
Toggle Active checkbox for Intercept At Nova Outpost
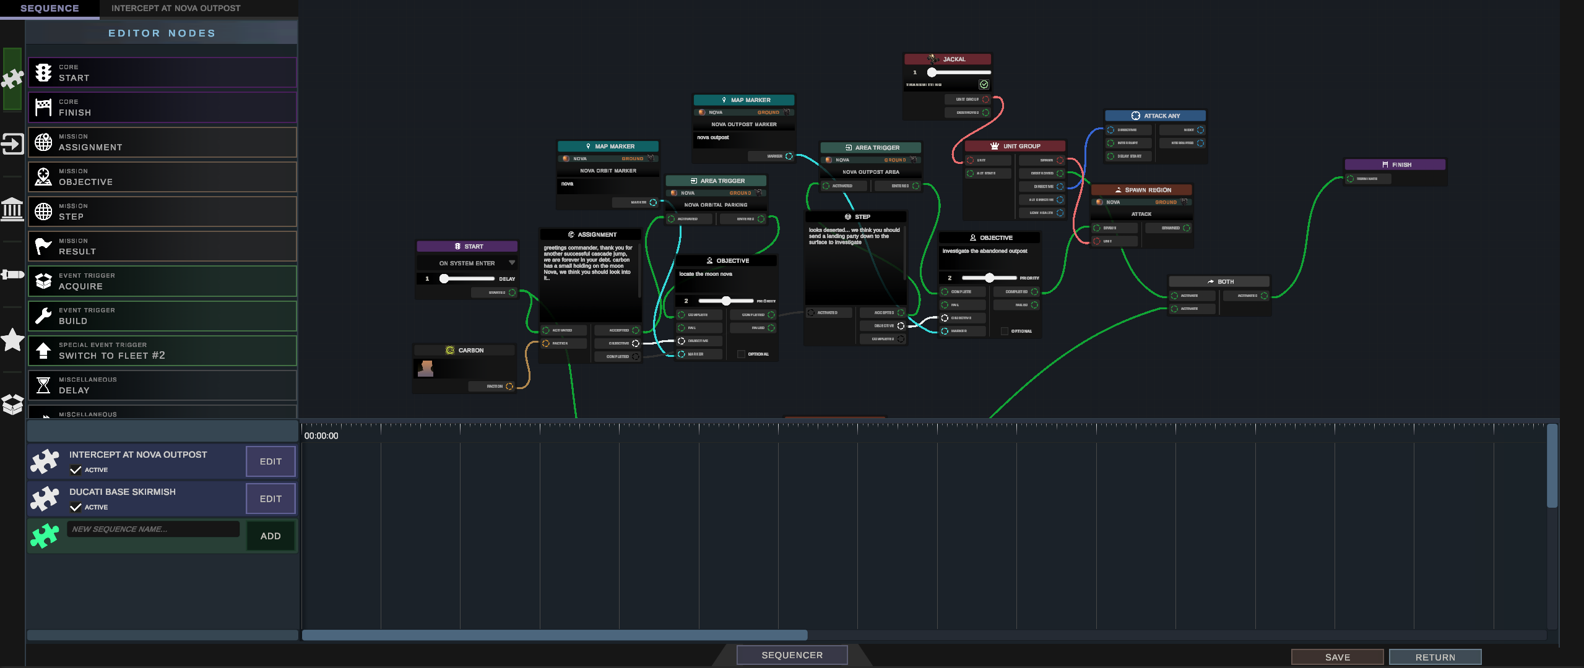[76, 470]
